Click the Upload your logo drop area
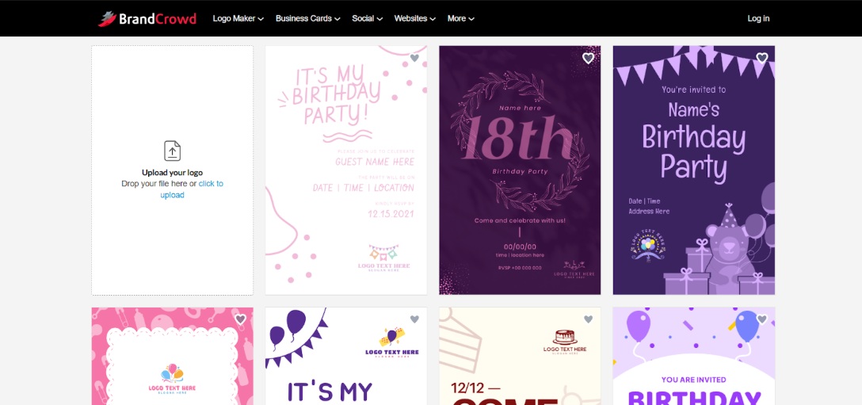The width and height of the screenshot is (862, 405). coord(172,238)
